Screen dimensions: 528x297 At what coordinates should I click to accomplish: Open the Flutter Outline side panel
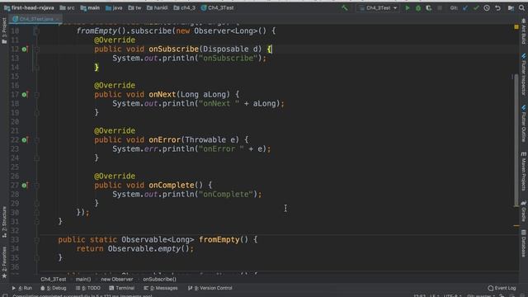click(524, 124)
